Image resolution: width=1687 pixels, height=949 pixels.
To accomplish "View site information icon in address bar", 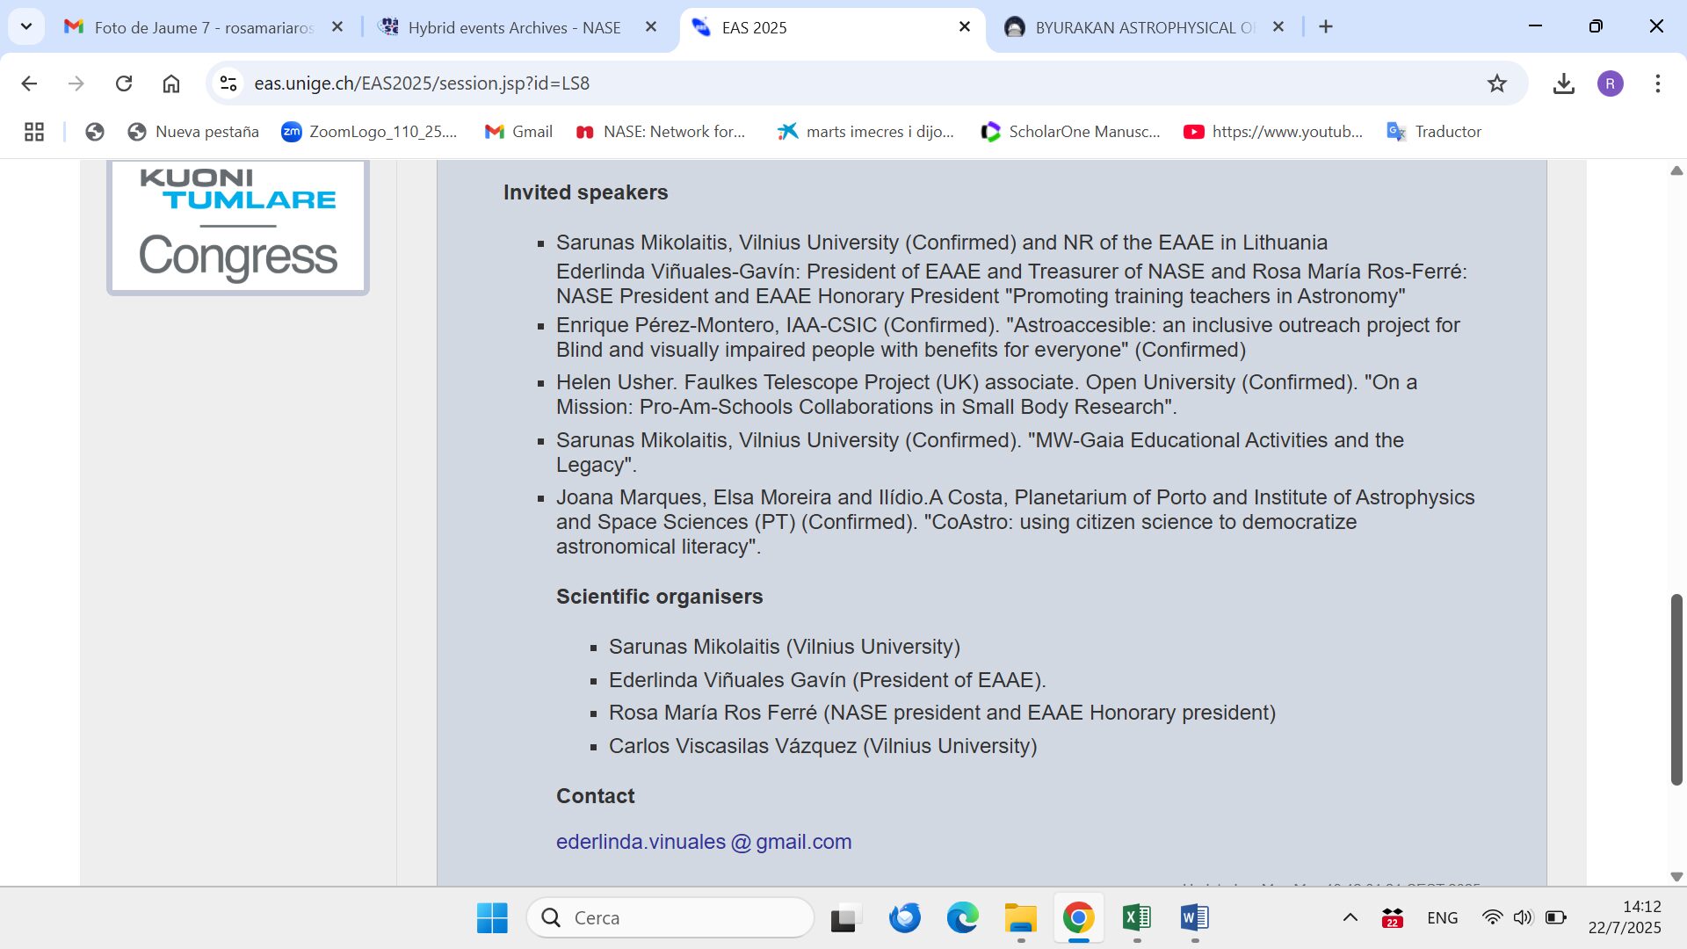I will click(228, 83).
